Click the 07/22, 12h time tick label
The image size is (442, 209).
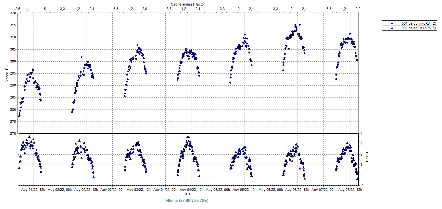tap(350, 190)
